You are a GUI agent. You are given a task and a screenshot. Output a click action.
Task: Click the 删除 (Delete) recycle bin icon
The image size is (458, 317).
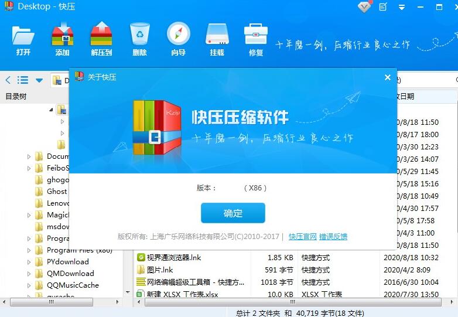pos(139,39)
